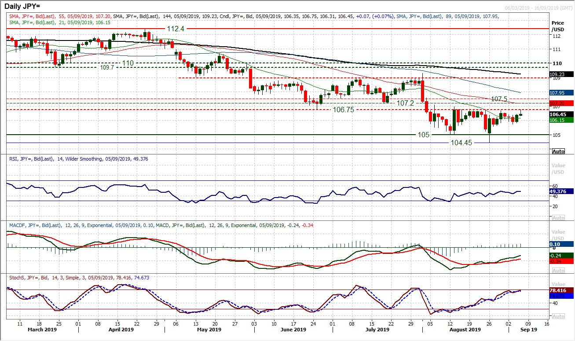Image resolution: width=575 pixels, height=341 pixels.
Task: Click the 107.5 level label
Action: (x=499, y=99)
